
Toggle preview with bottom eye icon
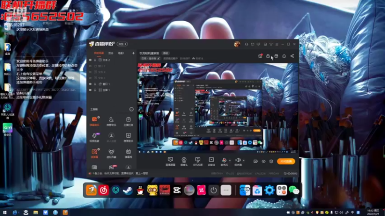263,161
